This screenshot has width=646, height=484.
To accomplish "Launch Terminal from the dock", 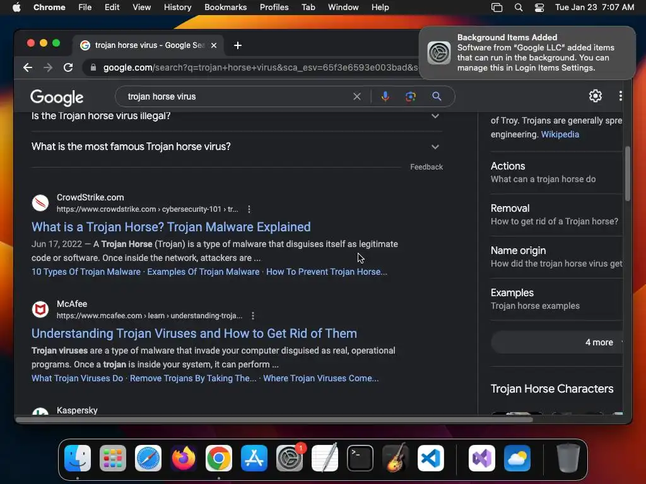I will coord(360,458).
